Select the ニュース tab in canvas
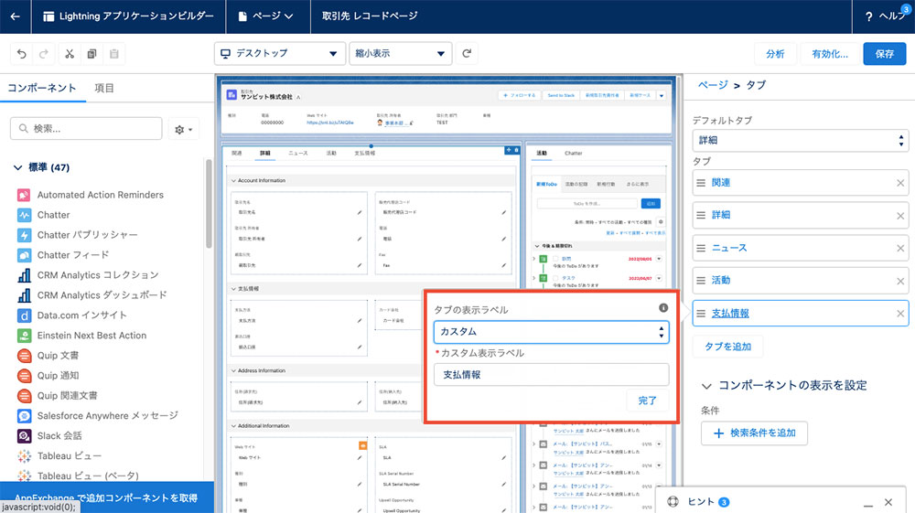Screen dimensions: 915x513 tap(297, 153)
